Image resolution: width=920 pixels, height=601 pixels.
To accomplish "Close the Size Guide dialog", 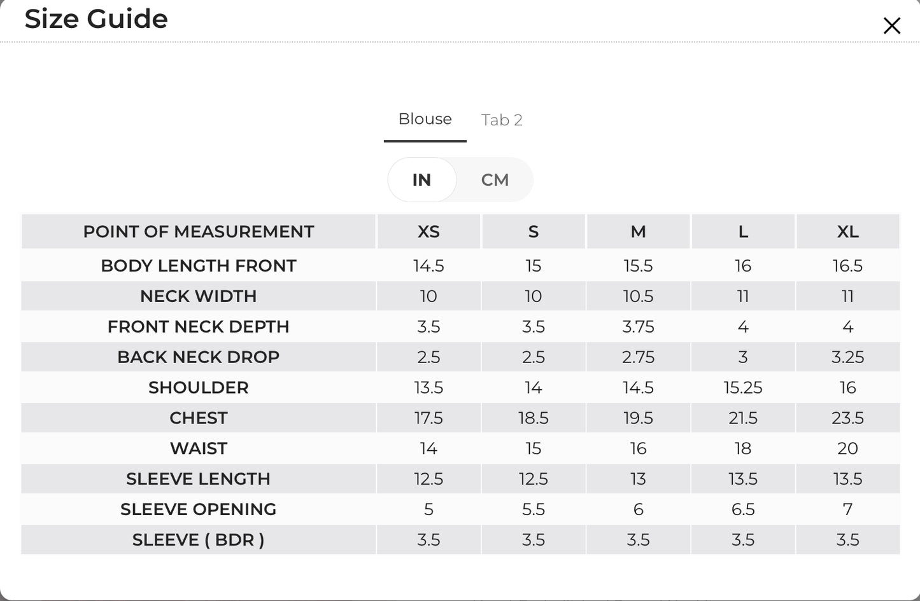I will click(x=891, y=26).
